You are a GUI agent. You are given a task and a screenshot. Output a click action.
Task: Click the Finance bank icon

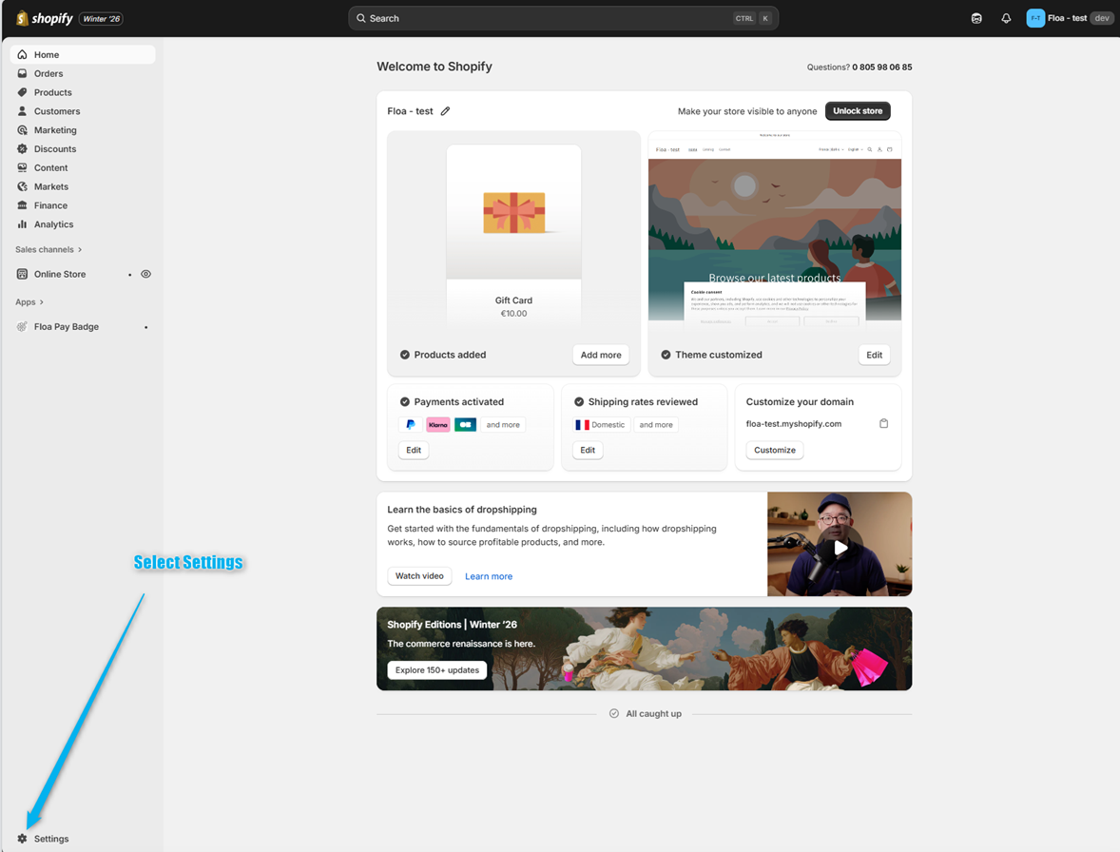tap(22, 205)
